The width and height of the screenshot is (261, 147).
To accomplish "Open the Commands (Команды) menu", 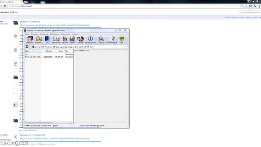I will 34,34.
